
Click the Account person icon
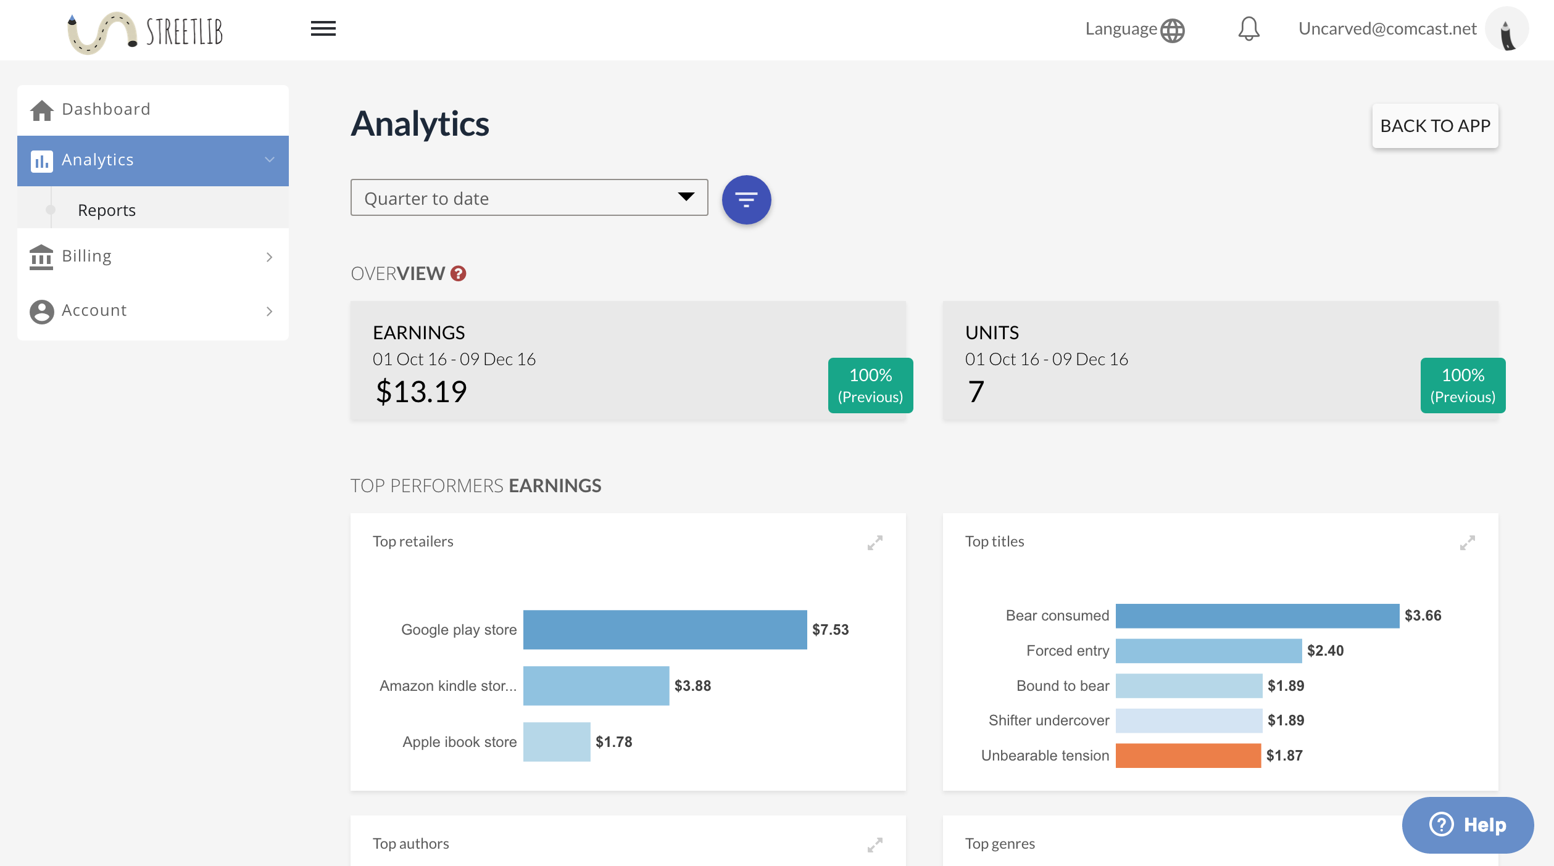[x=41, y=311]
